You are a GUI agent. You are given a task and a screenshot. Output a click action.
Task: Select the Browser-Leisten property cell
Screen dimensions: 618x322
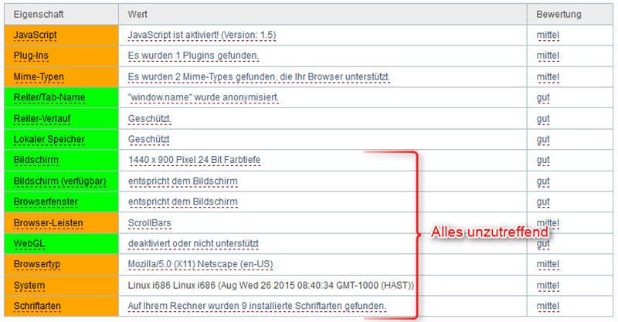[x=48, y=223]
